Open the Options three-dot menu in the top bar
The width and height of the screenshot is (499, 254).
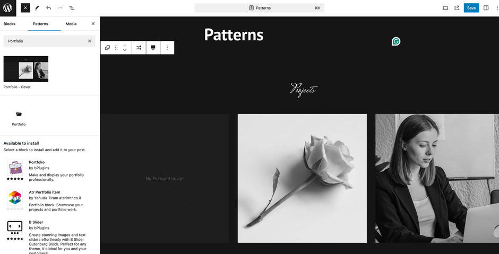point(497,8)
